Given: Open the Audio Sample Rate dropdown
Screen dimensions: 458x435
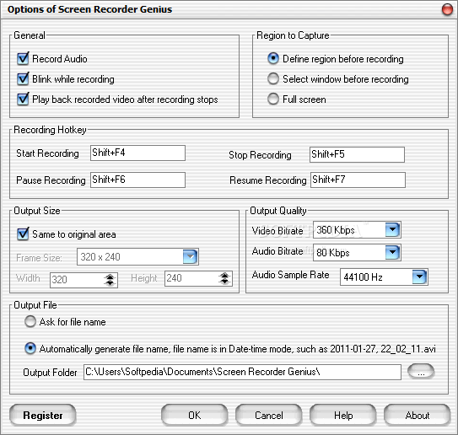Looking at the screenshot, I should 419,277.
